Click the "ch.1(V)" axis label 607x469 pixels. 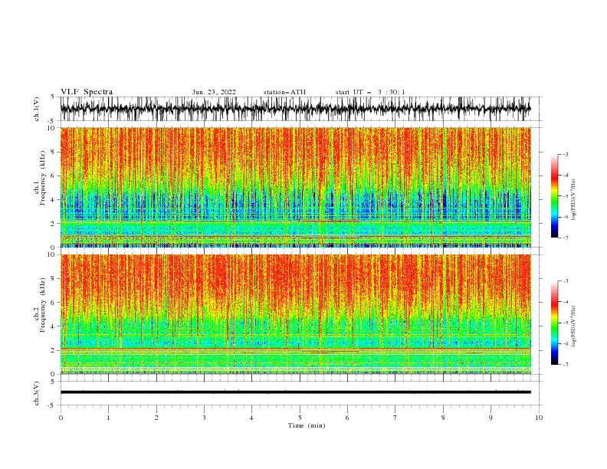[37, 109]
